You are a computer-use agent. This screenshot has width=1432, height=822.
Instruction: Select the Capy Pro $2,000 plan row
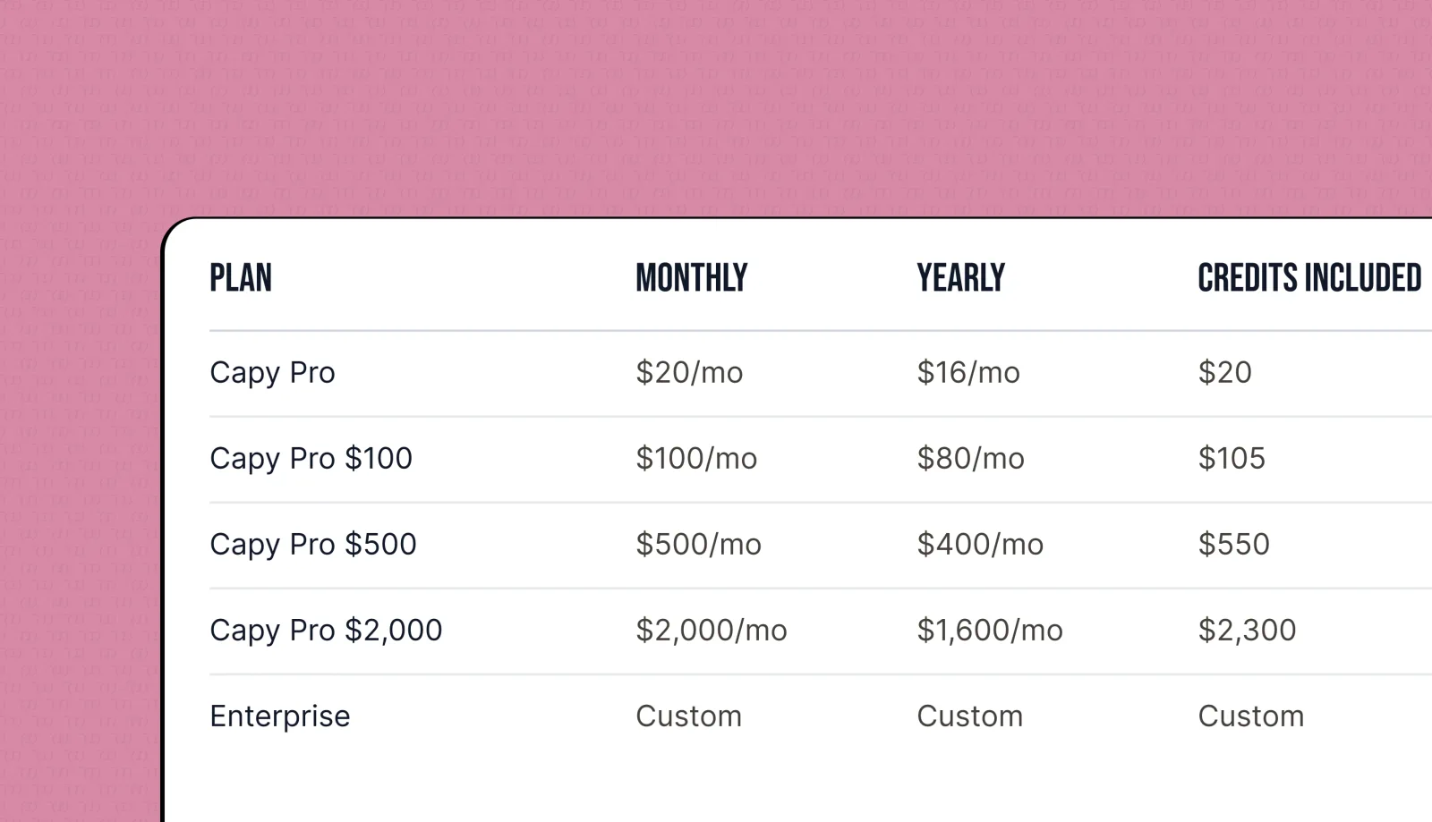[x=821, y=631]
